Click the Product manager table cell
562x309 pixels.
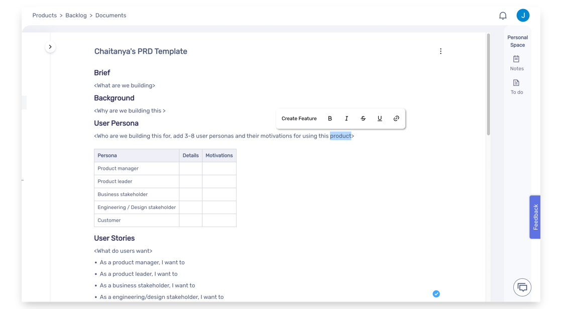tap(137, 168)
